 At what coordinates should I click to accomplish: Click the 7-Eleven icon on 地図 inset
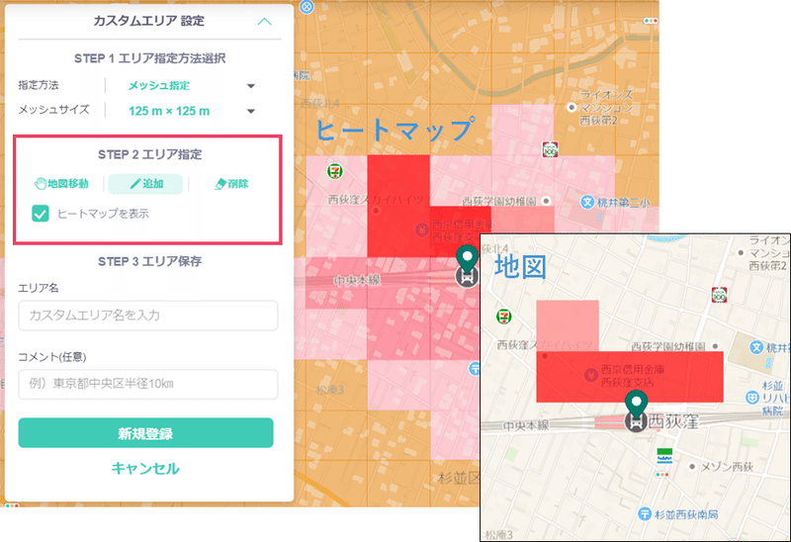503,316
